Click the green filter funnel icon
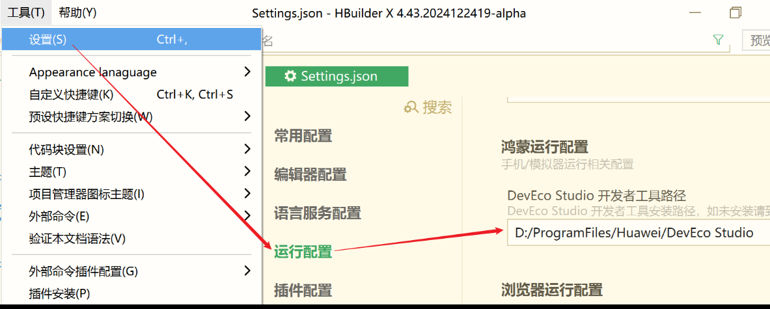 [719, 40]
